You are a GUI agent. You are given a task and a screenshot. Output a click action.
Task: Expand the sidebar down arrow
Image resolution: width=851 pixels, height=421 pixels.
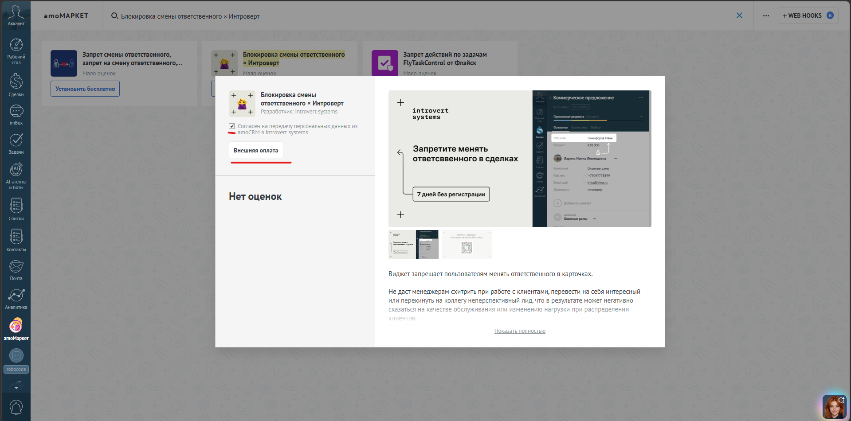tap(16, 387)
